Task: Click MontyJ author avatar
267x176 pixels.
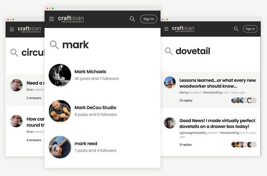Action: 170,83
